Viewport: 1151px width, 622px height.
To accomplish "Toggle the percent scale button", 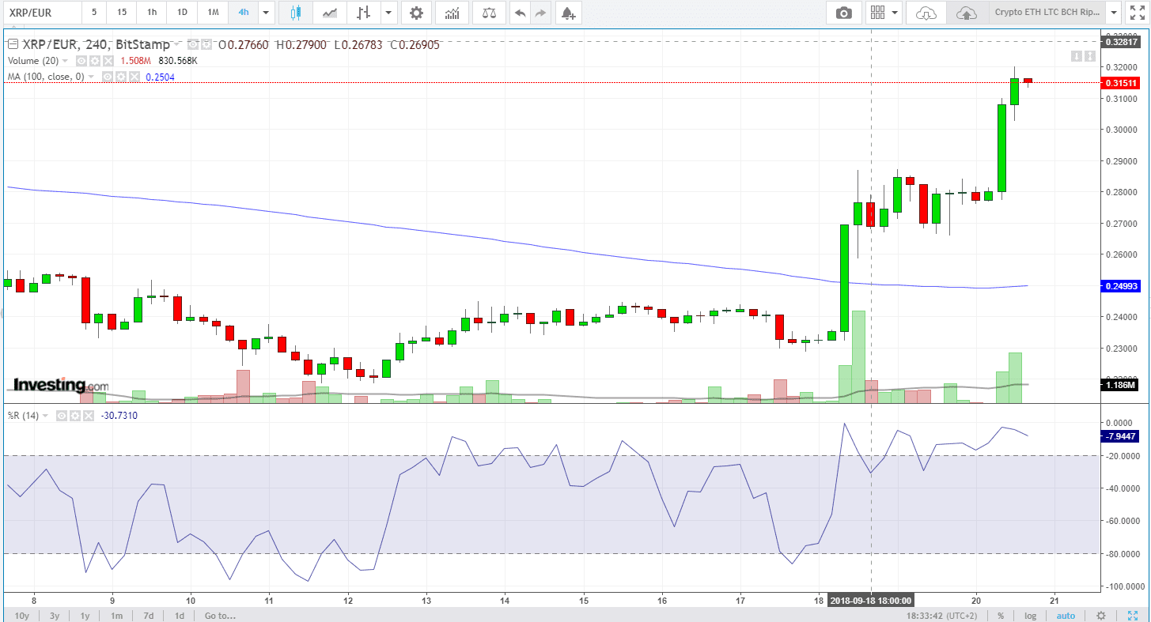I will point(1001,616).
